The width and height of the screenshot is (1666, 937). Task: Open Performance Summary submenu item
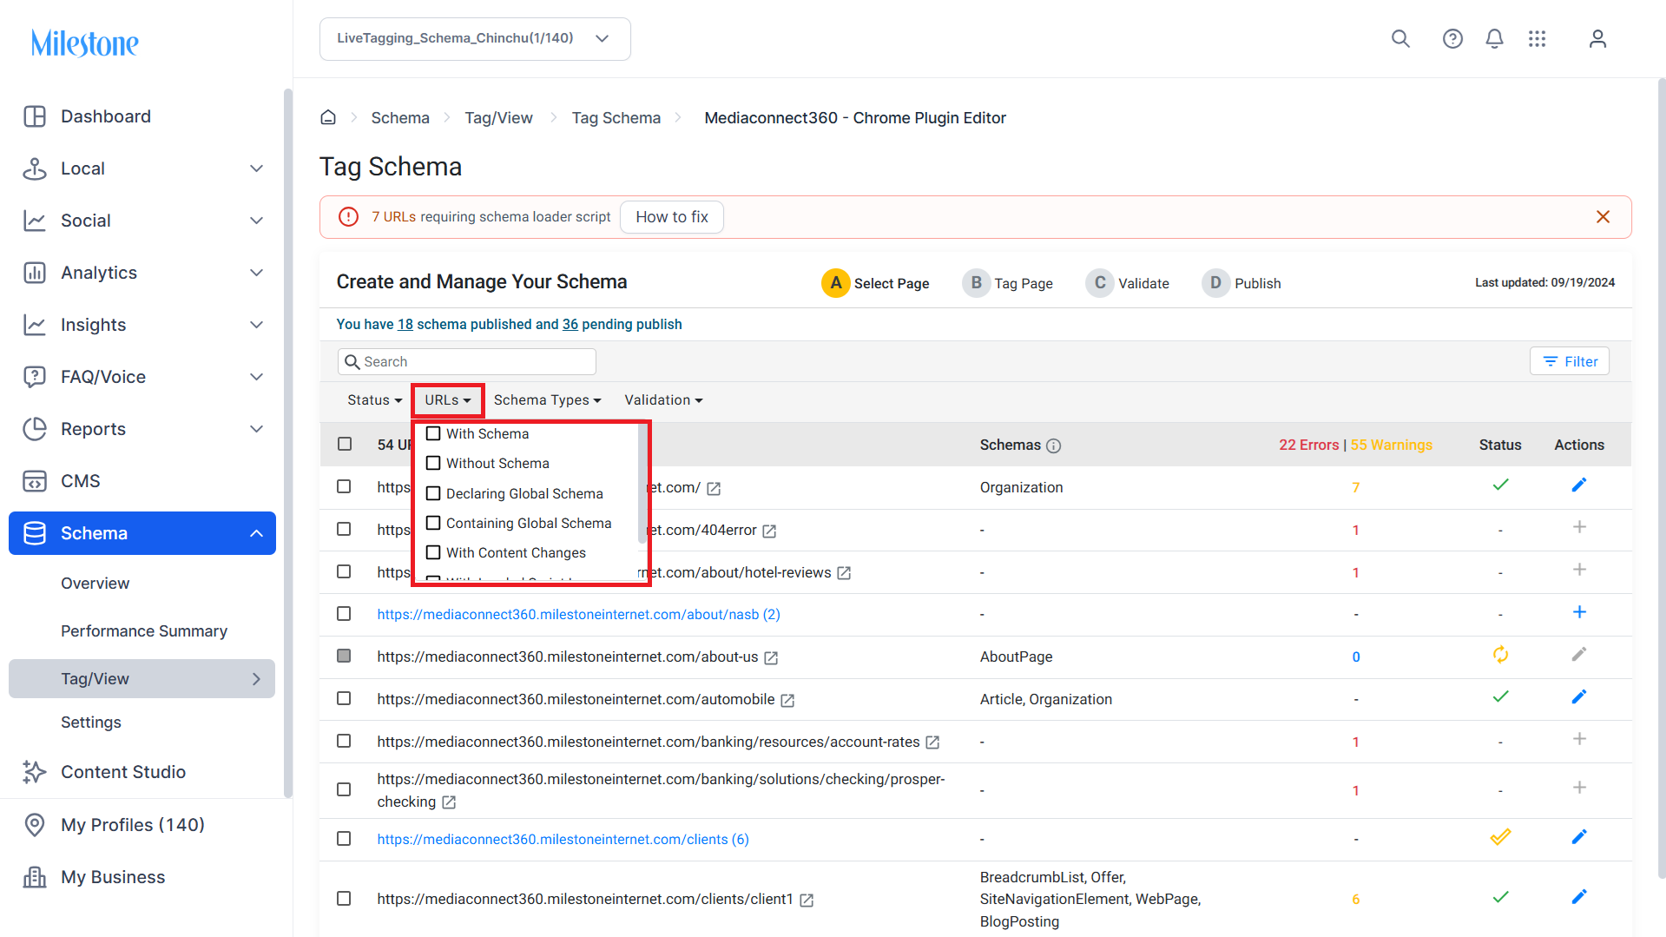coord(144,631)
